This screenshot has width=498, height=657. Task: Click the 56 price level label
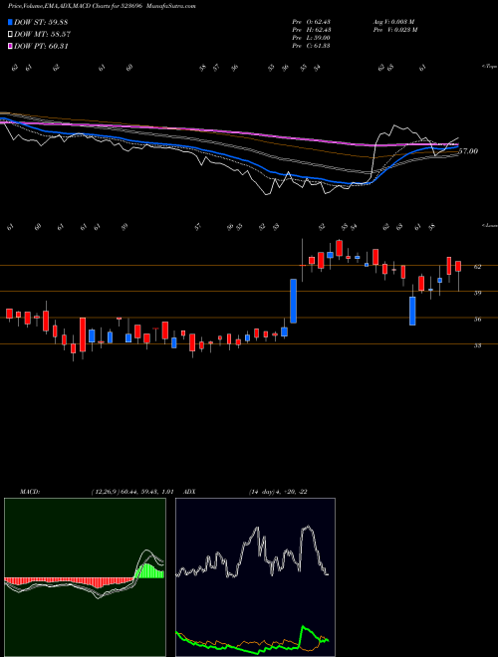point(477,320)
